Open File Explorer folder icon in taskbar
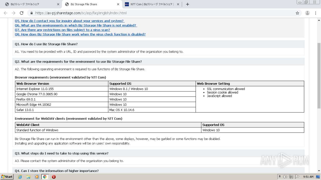This screenshot has width=321, height=180. pyautogui.click(x=28, y=177)
